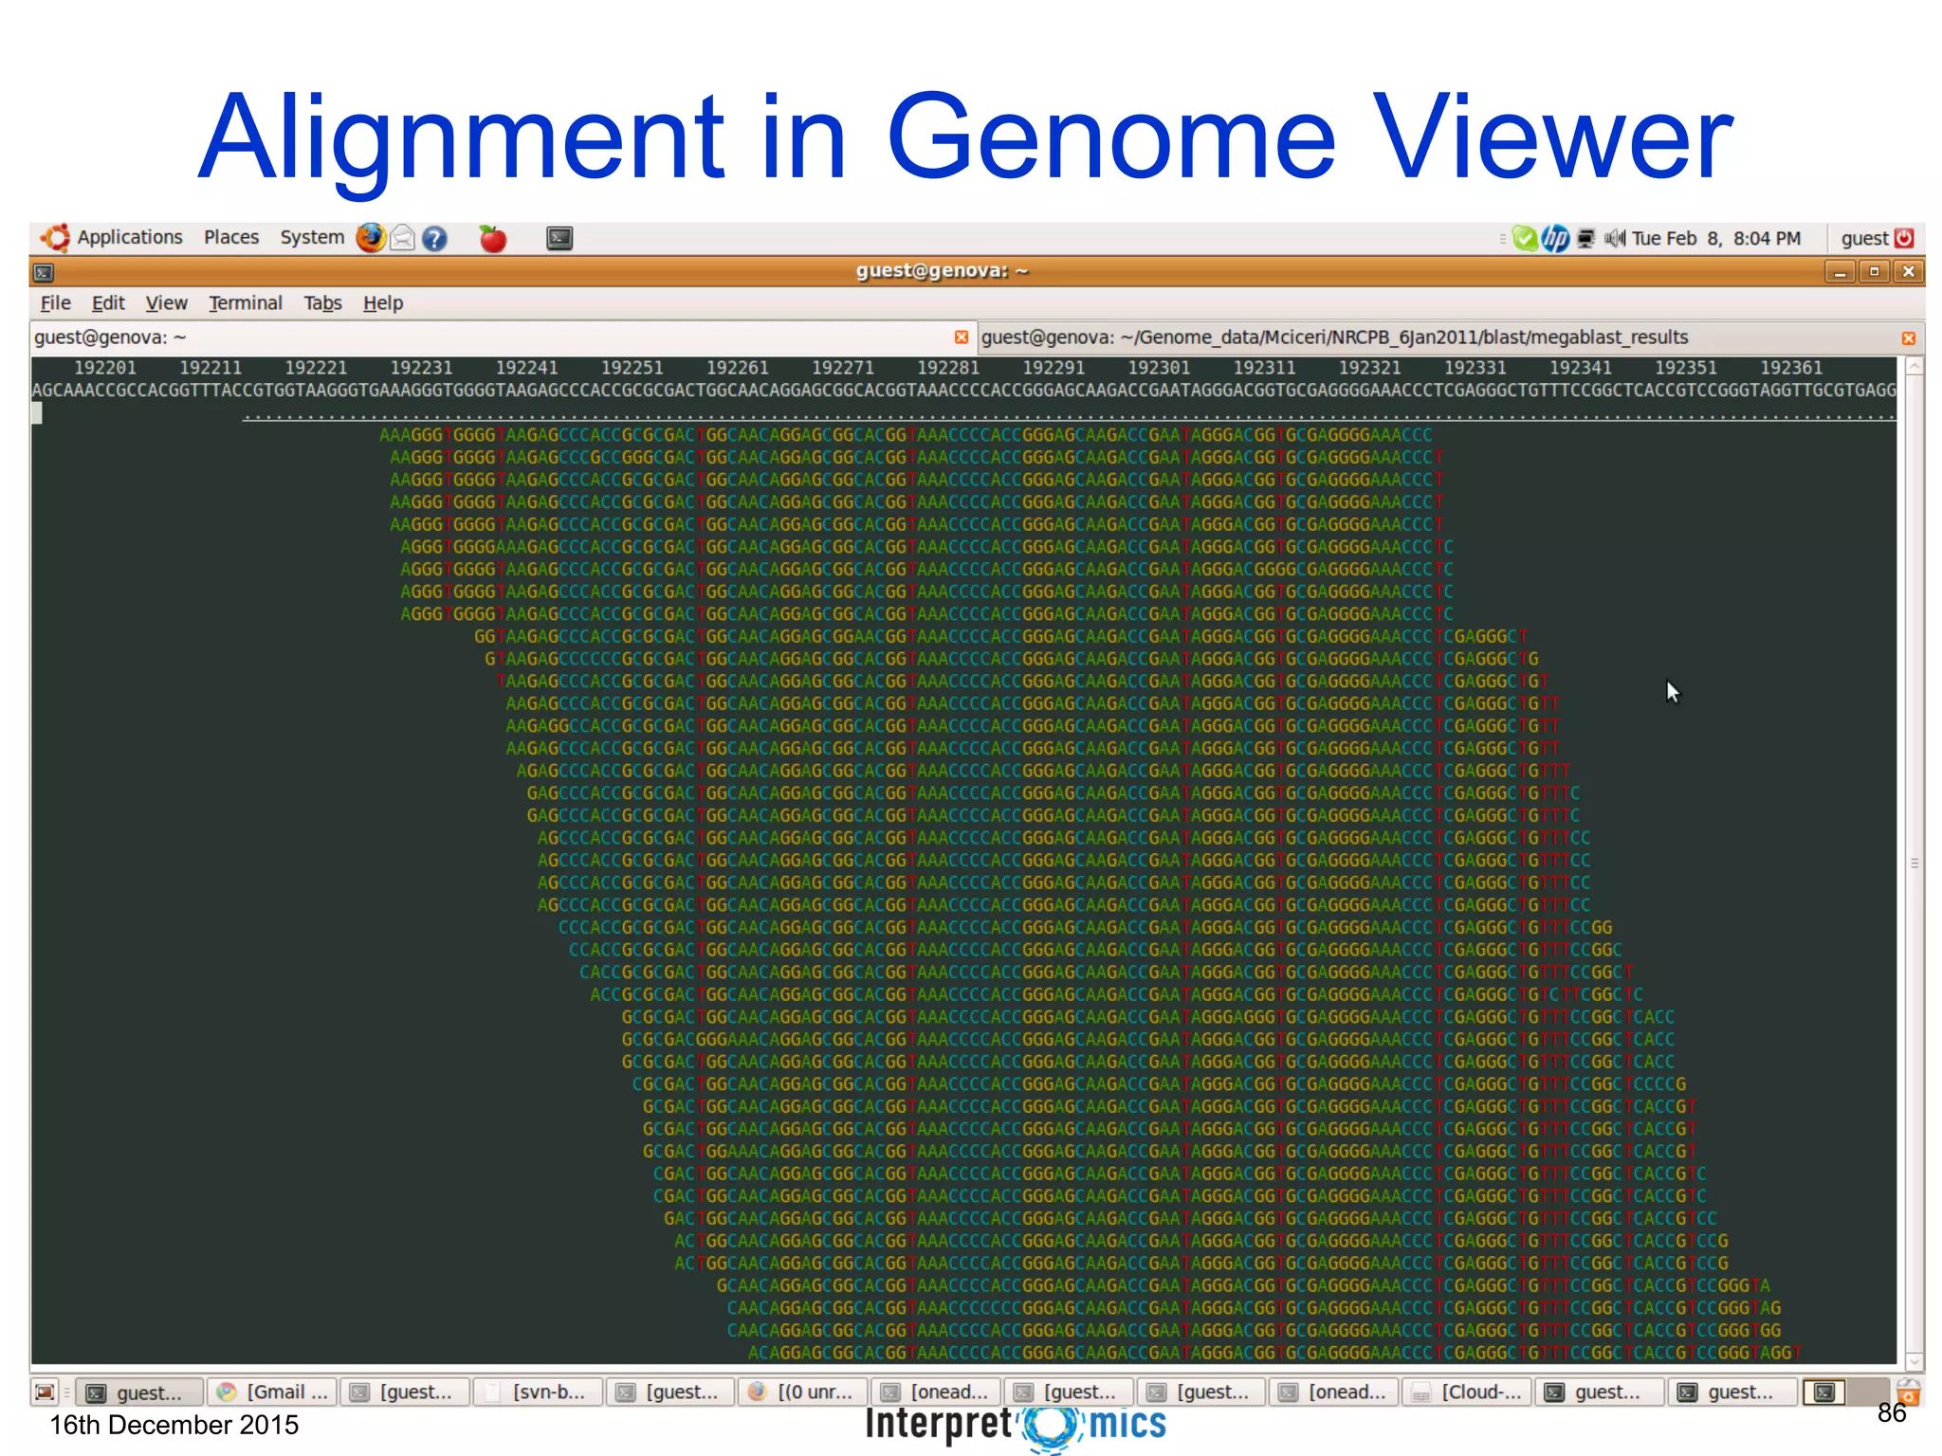Open the network monitor tray icon

[1585, 238]
